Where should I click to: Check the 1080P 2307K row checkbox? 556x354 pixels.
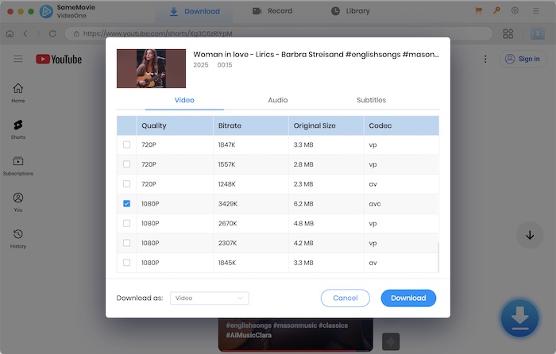point(126,243)
